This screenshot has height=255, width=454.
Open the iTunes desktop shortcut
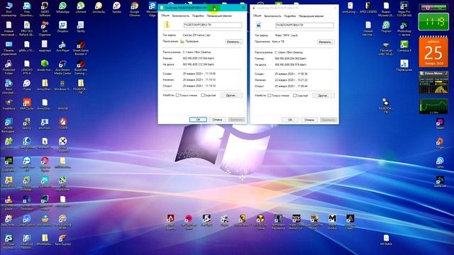point(27,85)
